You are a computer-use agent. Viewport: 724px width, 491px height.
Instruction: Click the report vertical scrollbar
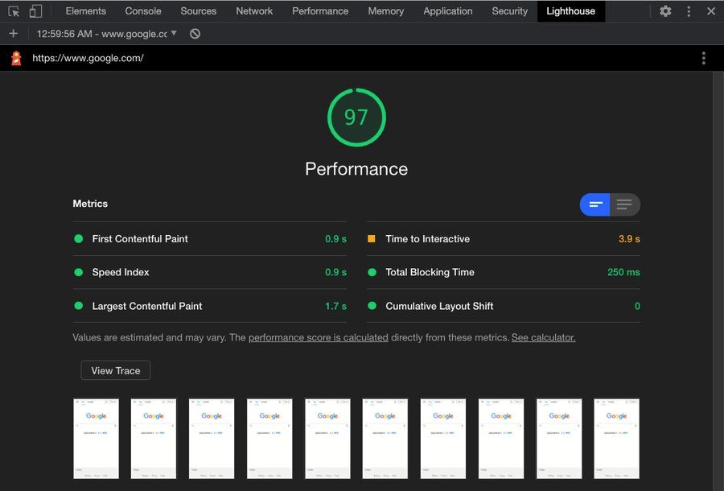pyautogui.click(x=718, y=281)
